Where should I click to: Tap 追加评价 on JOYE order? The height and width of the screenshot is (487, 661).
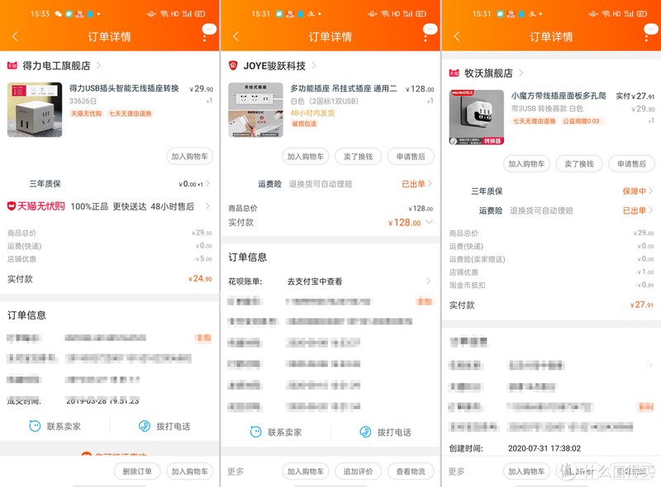(x=358, y=471)
